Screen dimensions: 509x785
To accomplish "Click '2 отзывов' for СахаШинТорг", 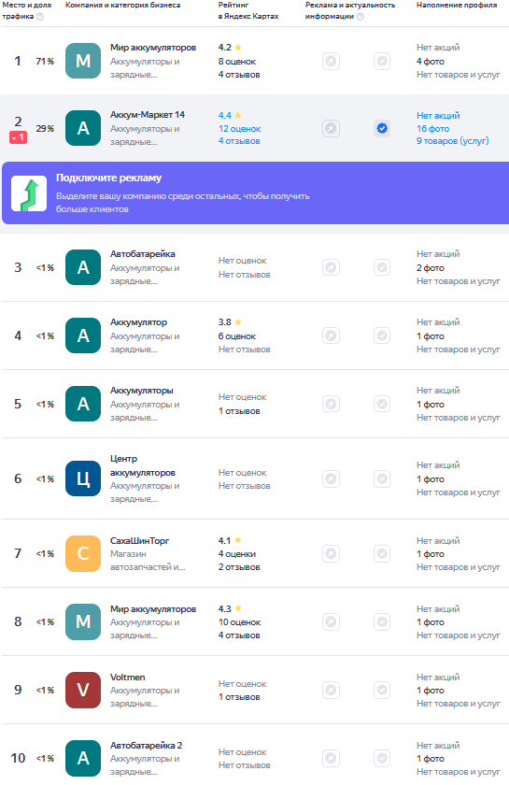I will click(239, 567).
